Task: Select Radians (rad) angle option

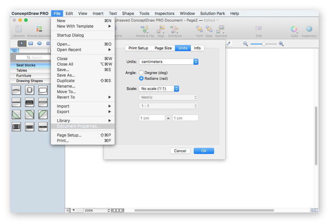Action: pos(141,78)
